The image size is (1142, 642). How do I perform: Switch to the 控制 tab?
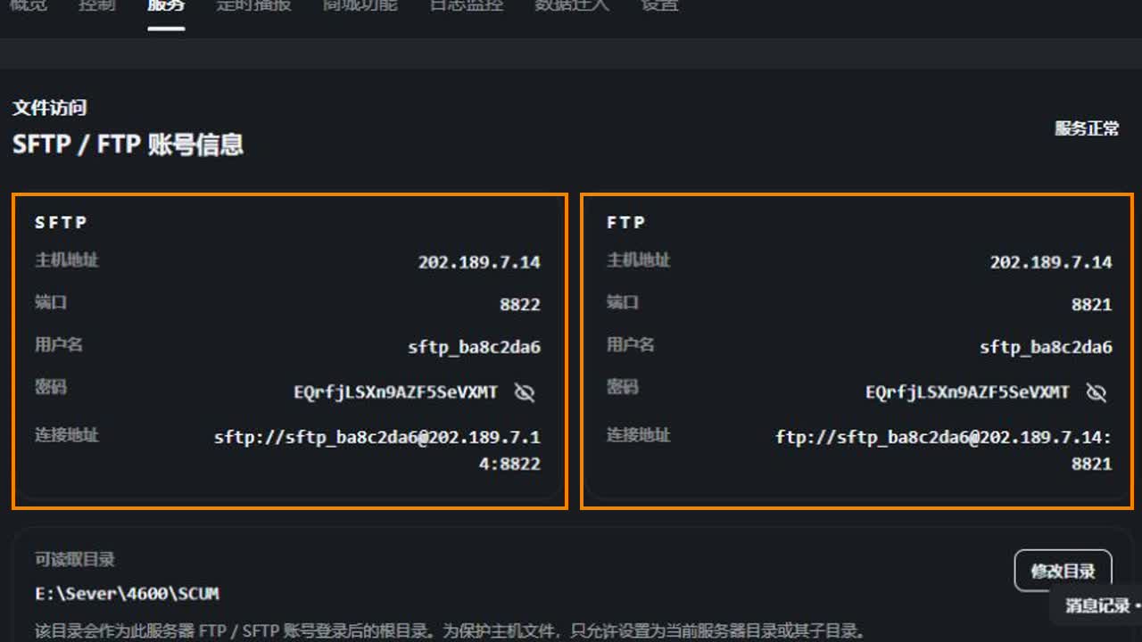tap(97, 6)
